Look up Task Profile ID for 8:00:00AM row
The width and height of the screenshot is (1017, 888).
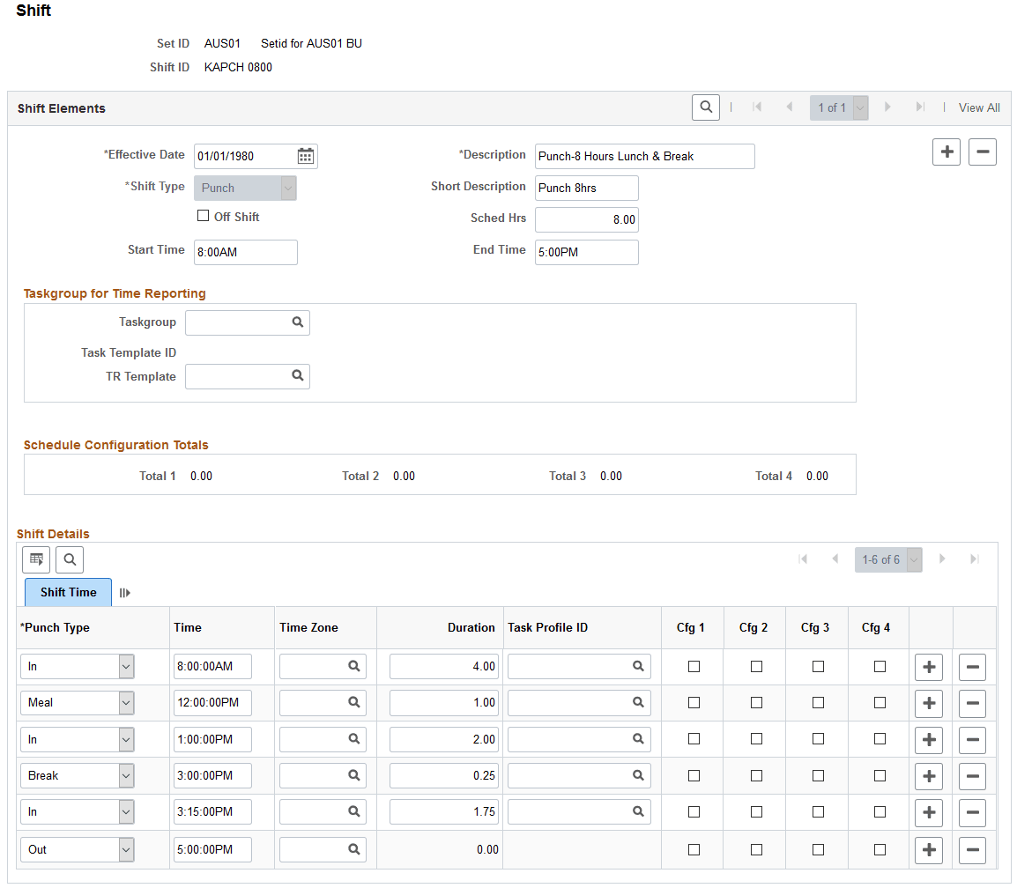(x=638, y=666)
